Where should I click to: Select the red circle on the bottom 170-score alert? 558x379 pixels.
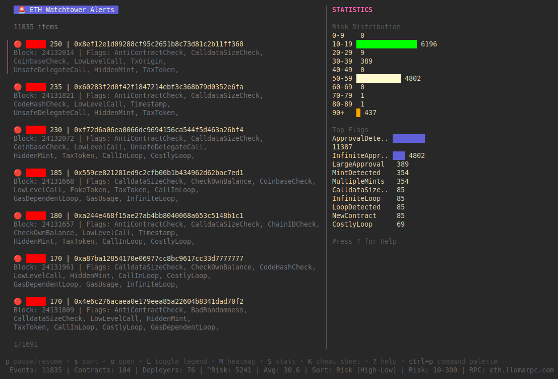click(x=18, y=301)
